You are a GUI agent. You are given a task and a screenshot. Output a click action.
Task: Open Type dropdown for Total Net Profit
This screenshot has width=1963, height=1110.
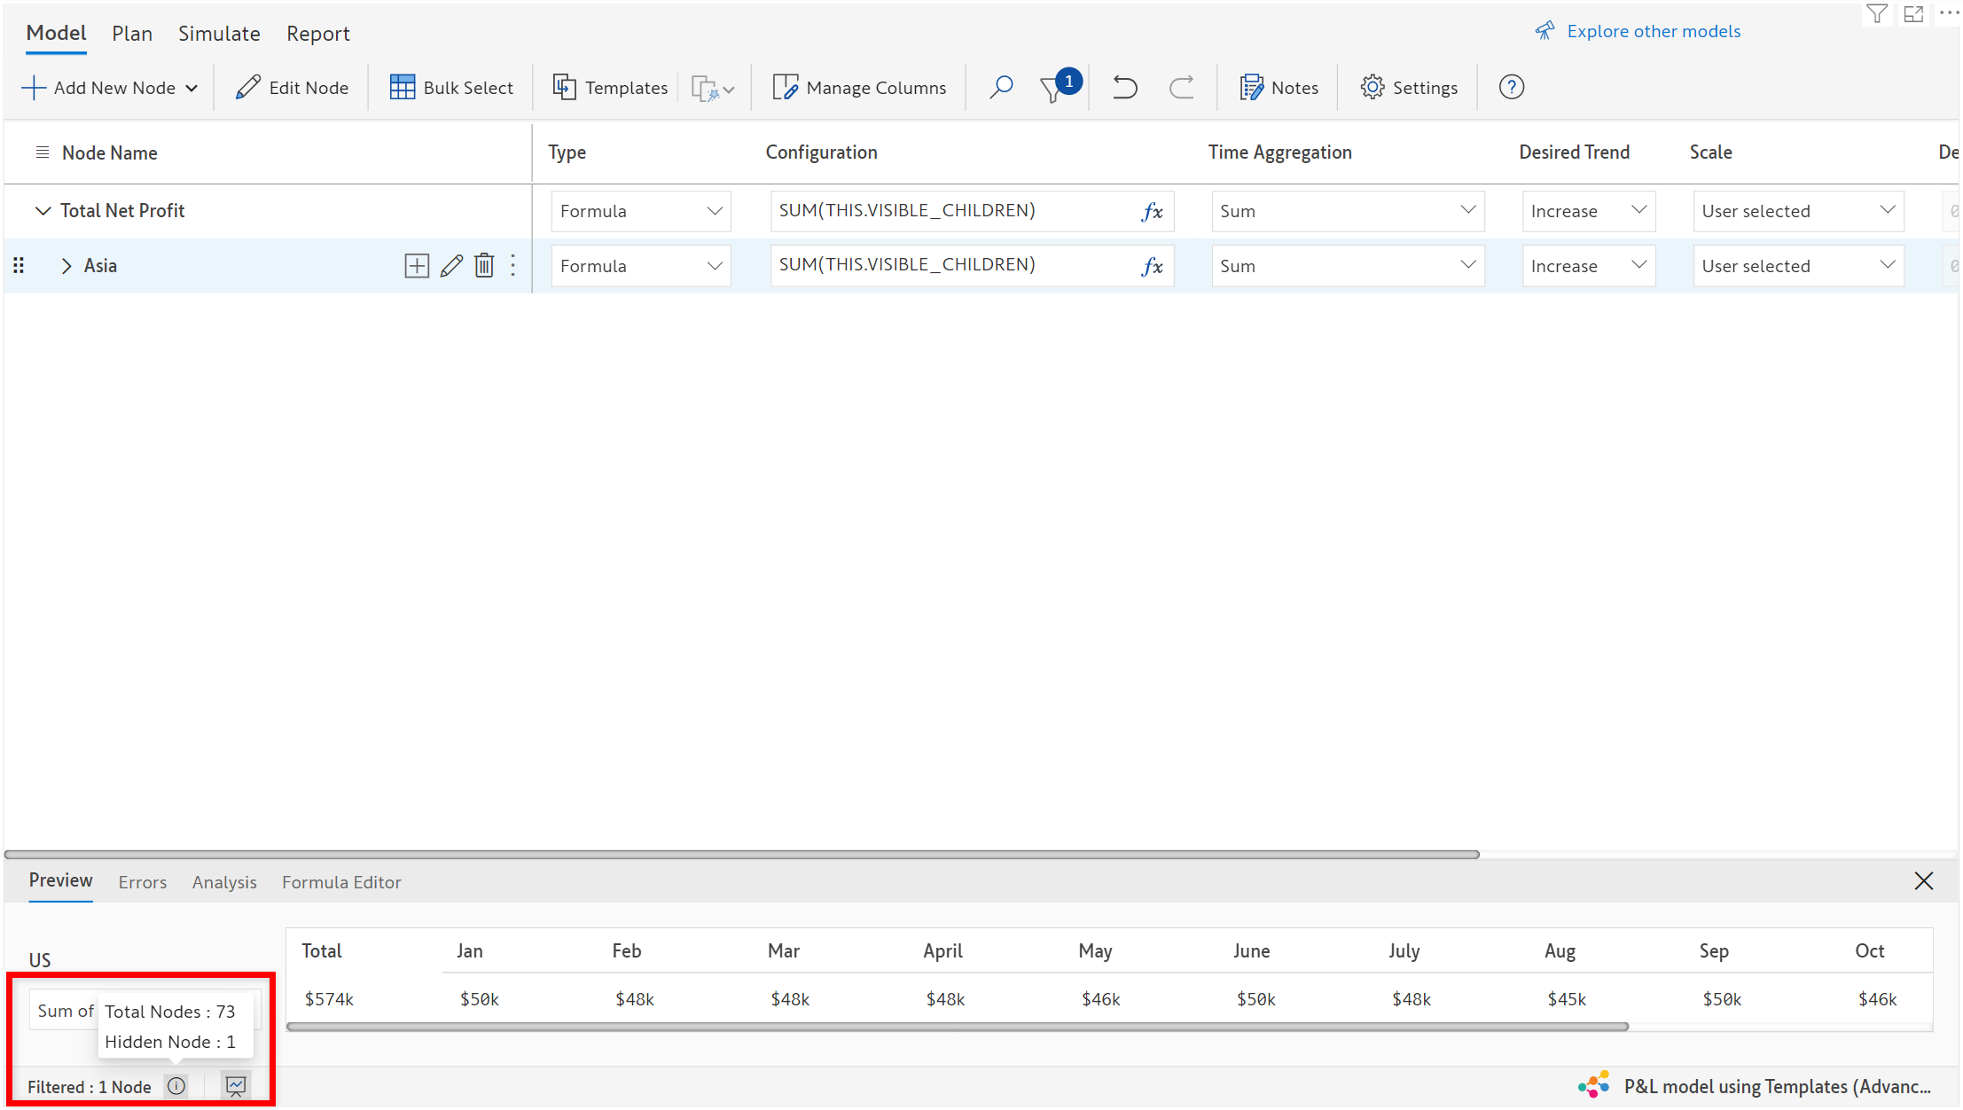[640, 211]
